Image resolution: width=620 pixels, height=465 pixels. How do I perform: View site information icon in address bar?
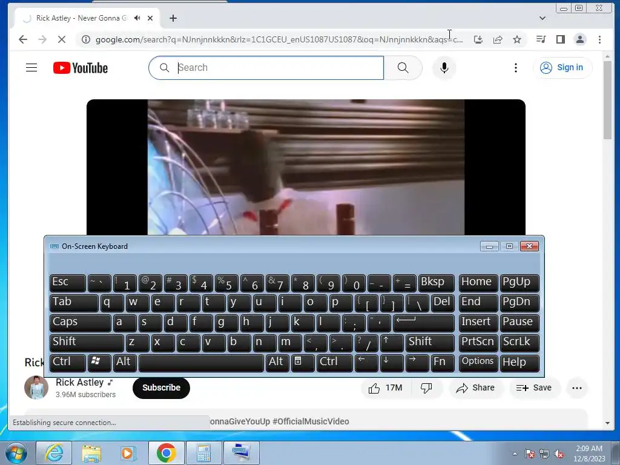pos(86,39)
